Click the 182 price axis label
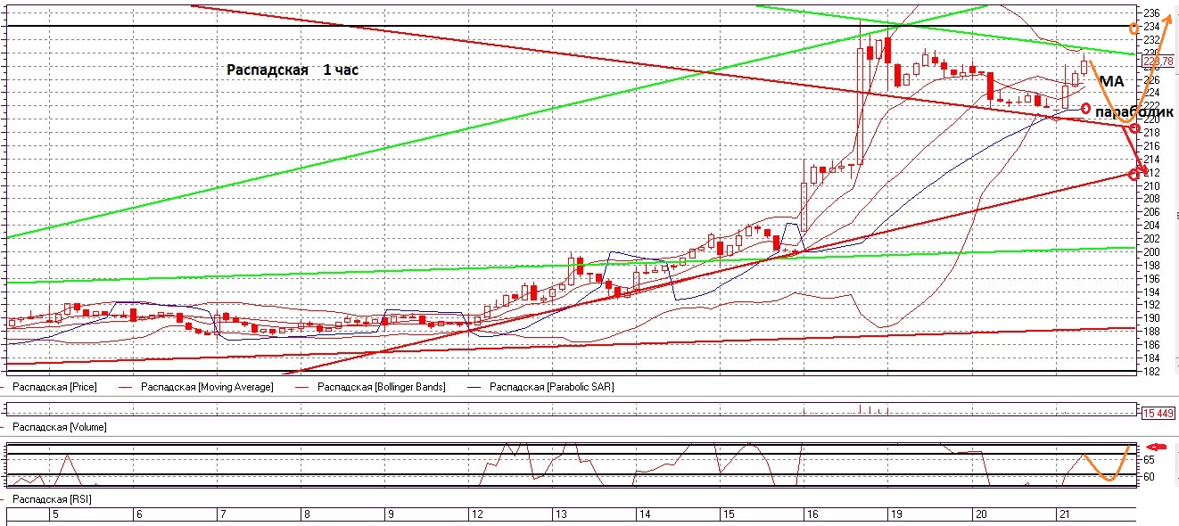1179x526 pixels. pos(1150,371)
